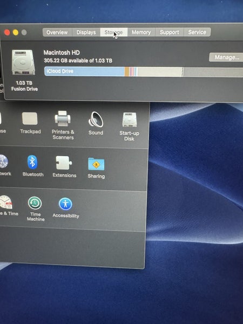
Task: Select the Storage tab
Action: click(x=113, y=32)
